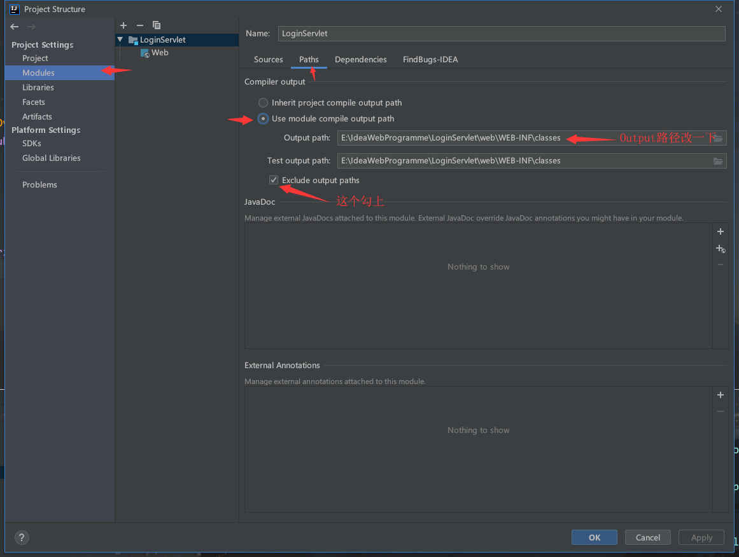
Task: Click the Apply button
Action: click(701, 537)
